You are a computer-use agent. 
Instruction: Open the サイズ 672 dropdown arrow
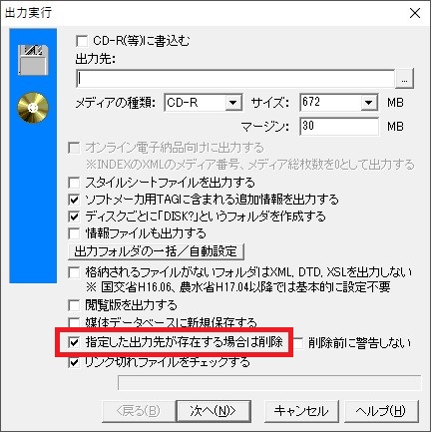coord(368,103)
